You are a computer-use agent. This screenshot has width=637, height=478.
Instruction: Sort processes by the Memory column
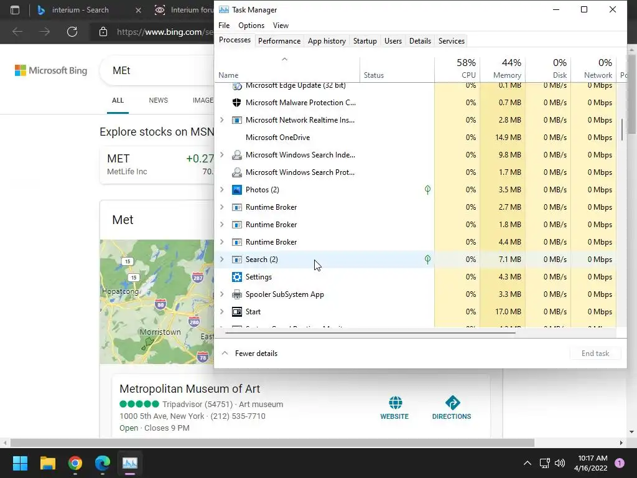(503, 69)
